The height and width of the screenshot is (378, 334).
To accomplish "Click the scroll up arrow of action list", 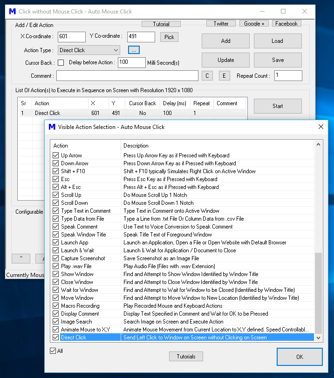I will [318, 145].
